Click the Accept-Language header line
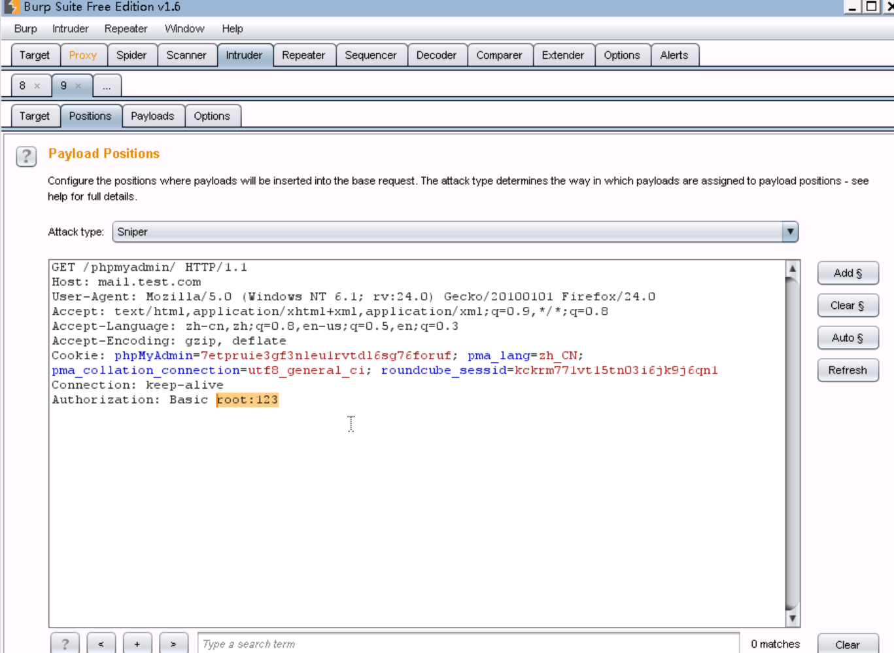The image size is (894, 653). click(255, 326)
